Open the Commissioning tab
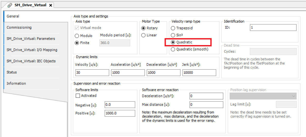Image resolution: width=306 pixels, height=137 pixels. [19, 27]
